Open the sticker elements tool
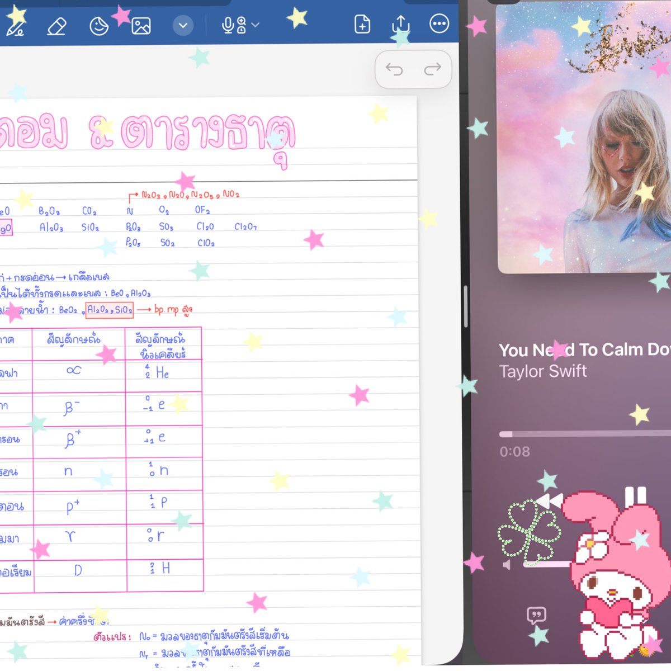 [99, 26]
